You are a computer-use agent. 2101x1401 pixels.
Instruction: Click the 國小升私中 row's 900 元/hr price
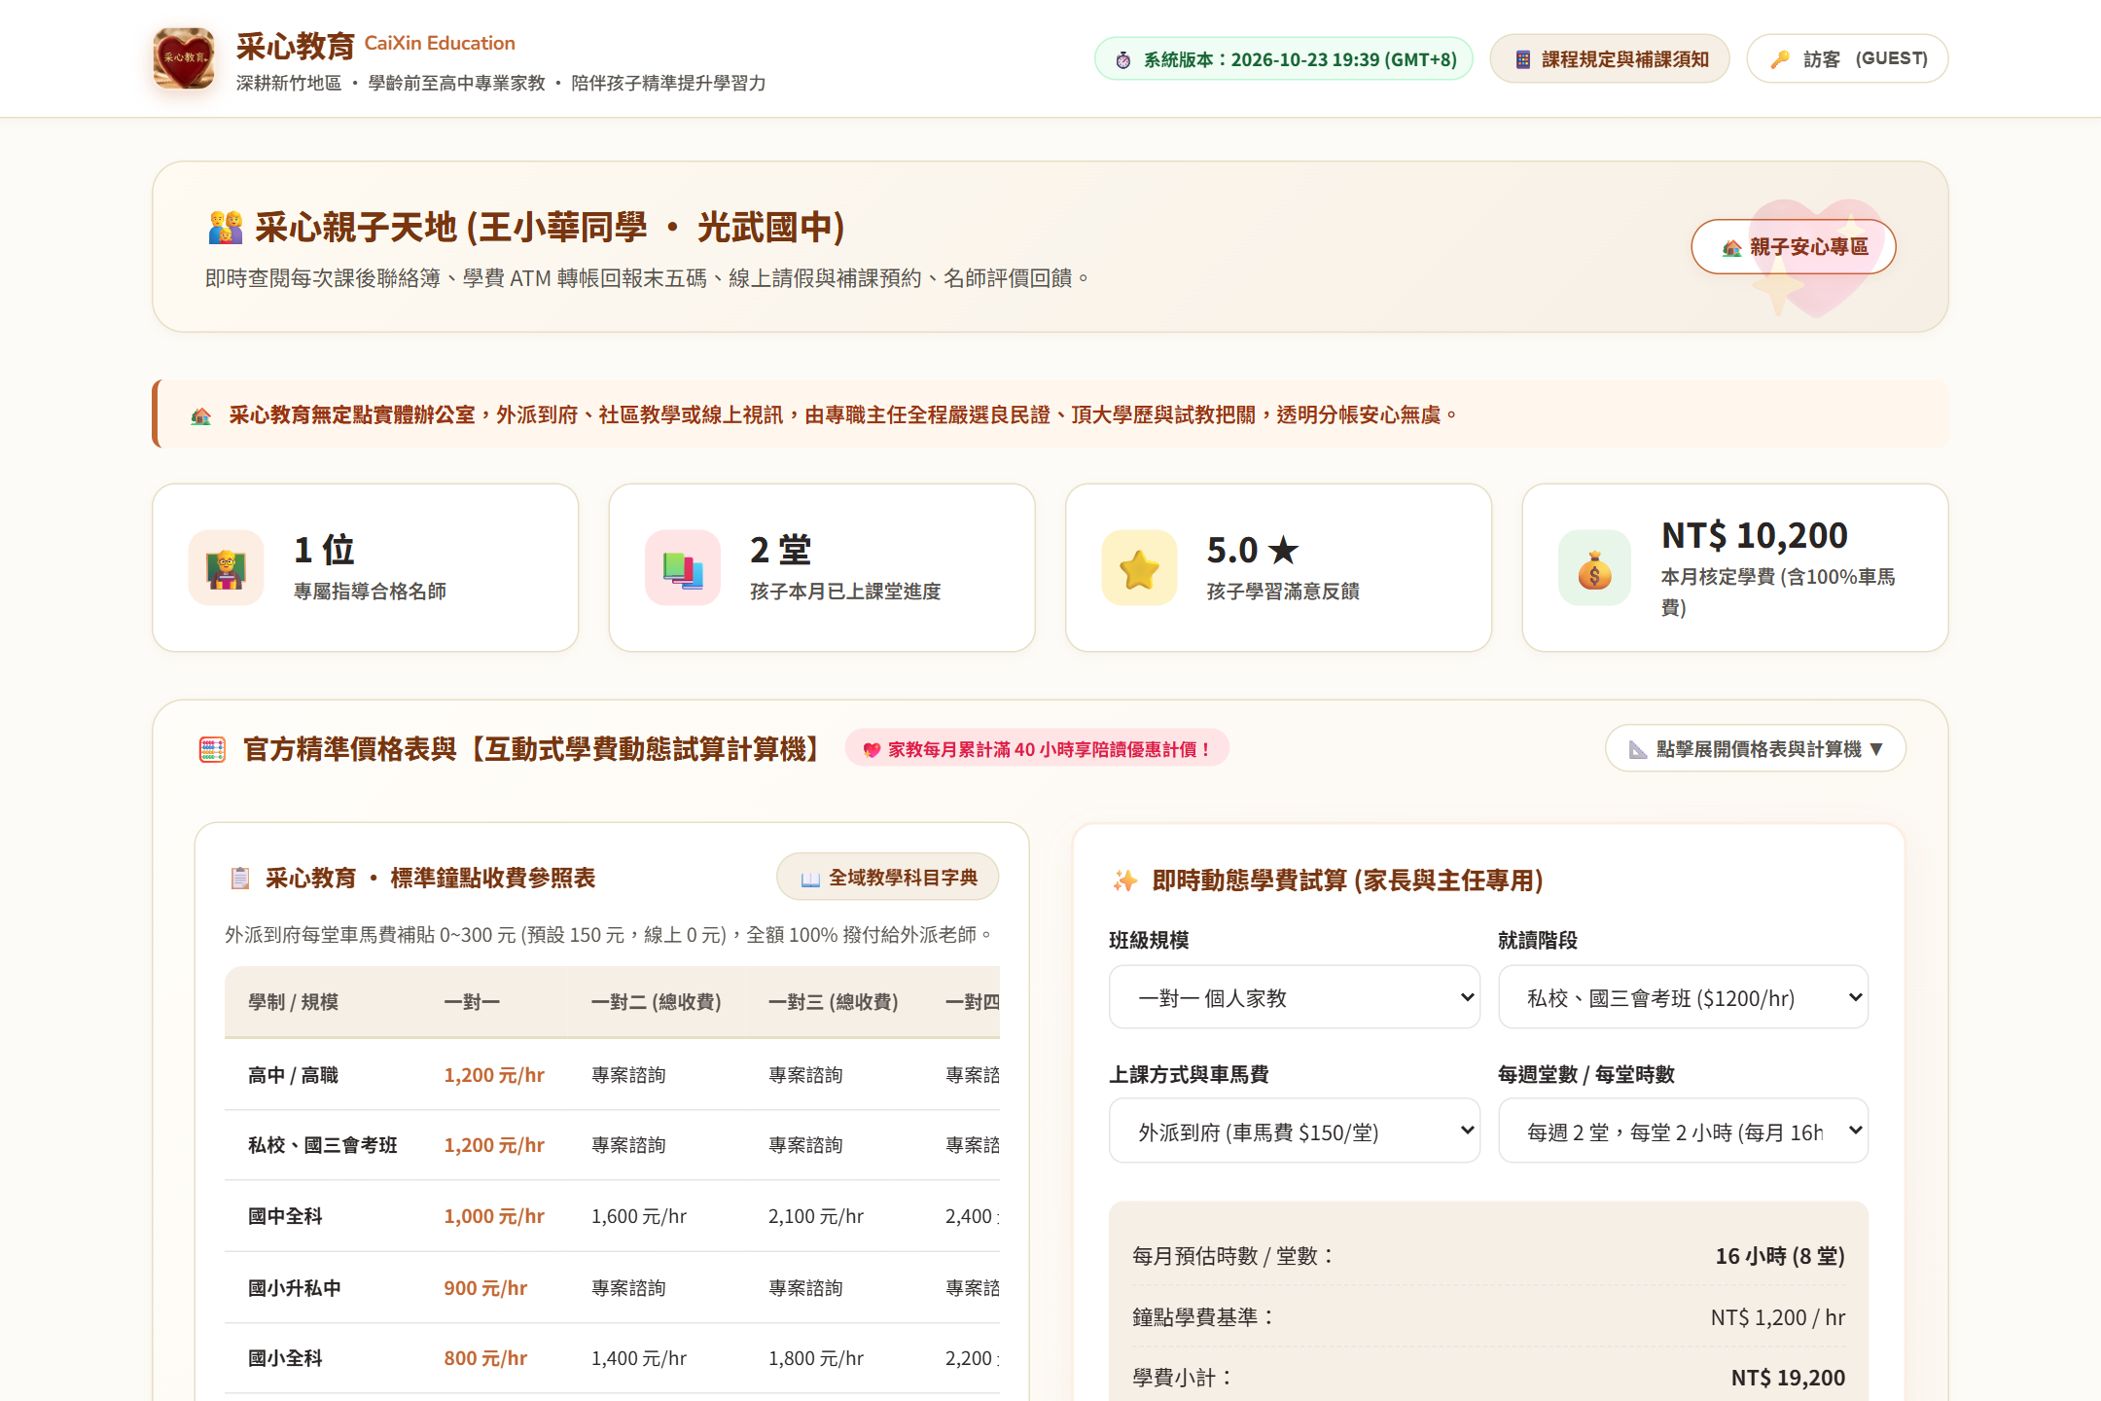point(485,1288)
